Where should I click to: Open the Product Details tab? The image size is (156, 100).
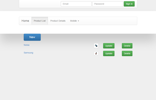(58, 21)
